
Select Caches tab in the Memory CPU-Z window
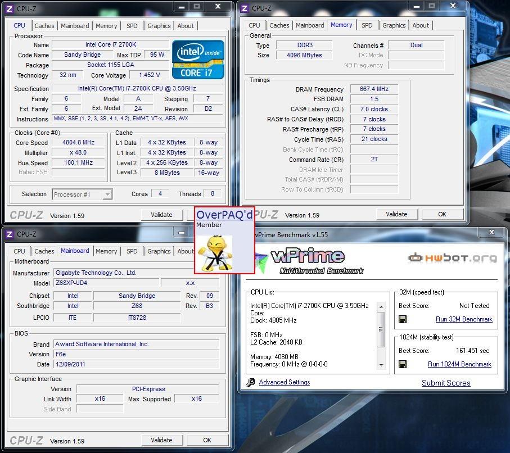(x=279, y=25)
